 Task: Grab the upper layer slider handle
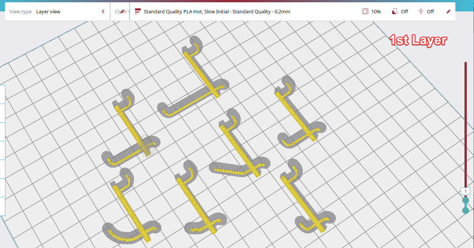pos(466,200)
